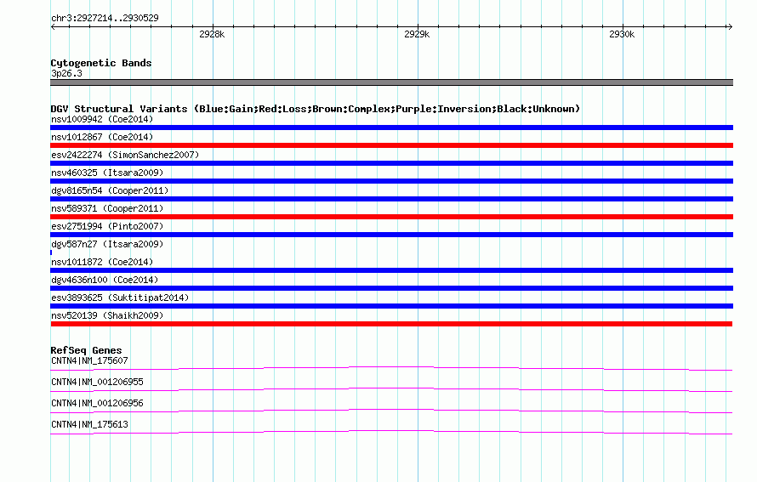Select the red bar under nsv589371
757x482 pixels.
coord(391,217)
